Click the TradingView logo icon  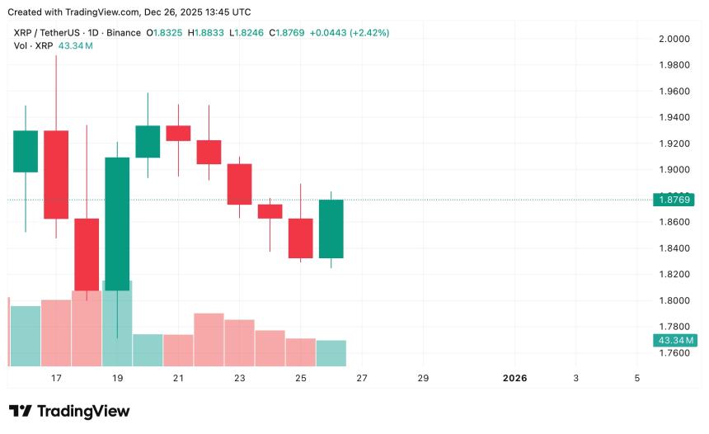point(21,411)
